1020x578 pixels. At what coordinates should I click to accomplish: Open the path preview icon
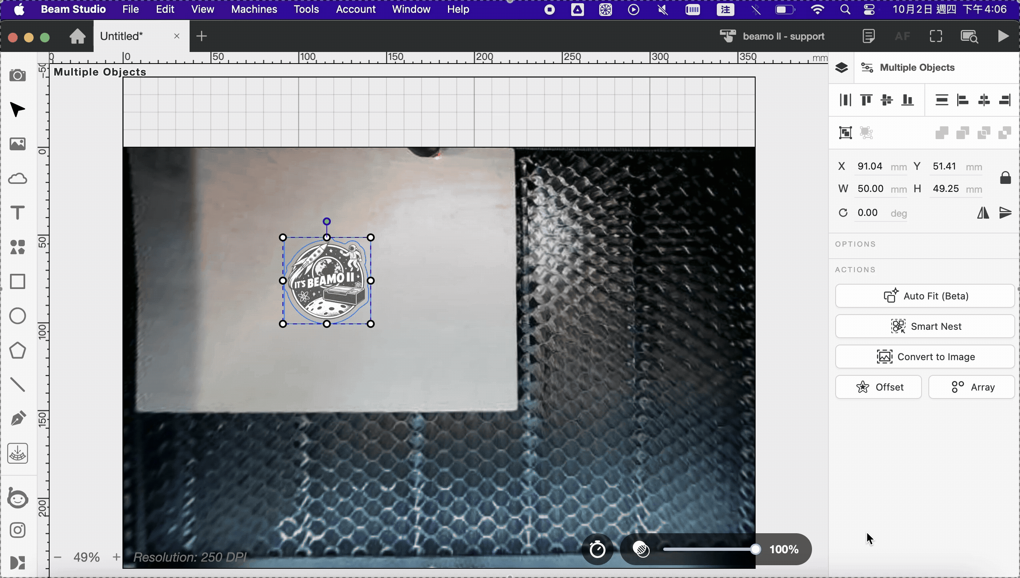[969, 36]
